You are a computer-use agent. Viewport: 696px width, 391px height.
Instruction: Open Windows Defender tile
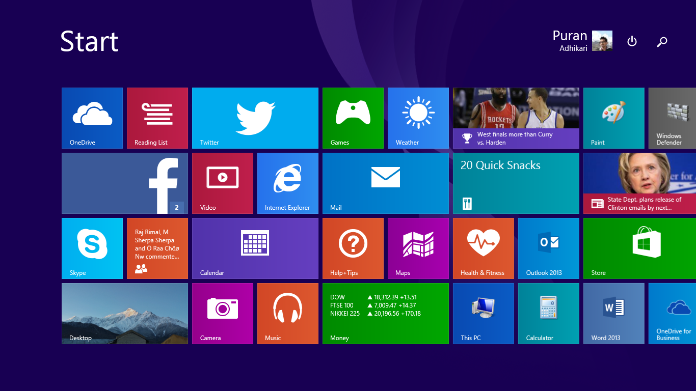[x=672, y=118]
